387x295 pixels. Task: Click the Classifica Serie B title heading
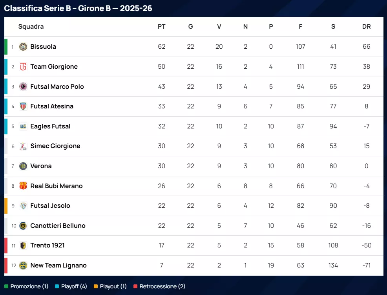[x=78, y=8]
